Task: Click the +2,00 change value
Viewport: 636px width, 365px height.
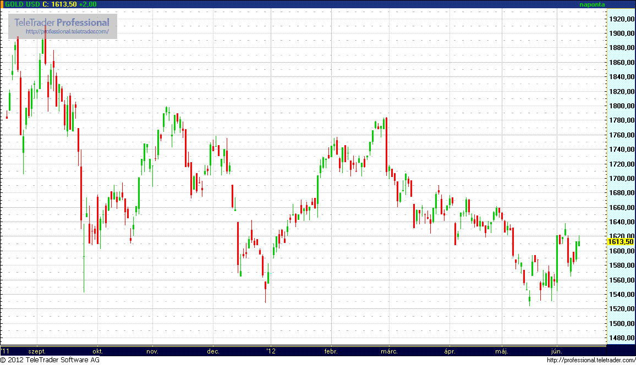Action: (x=87, y=4)
